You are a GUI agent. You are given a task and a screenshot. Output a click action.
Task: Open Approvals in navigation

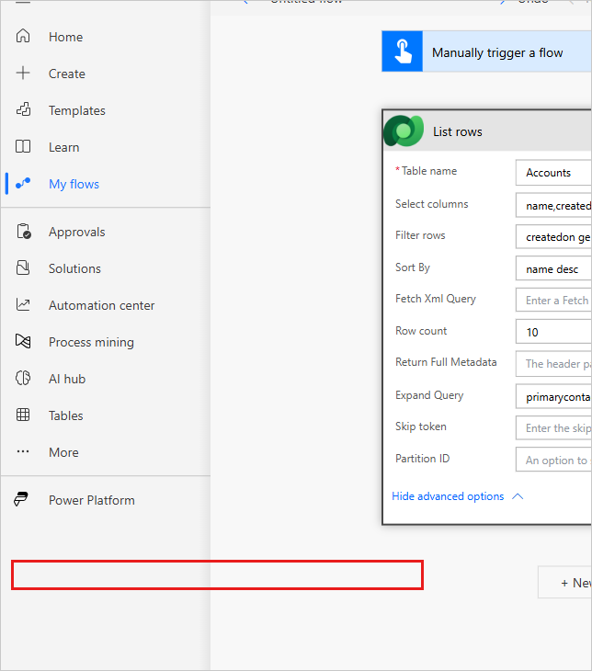76,232
